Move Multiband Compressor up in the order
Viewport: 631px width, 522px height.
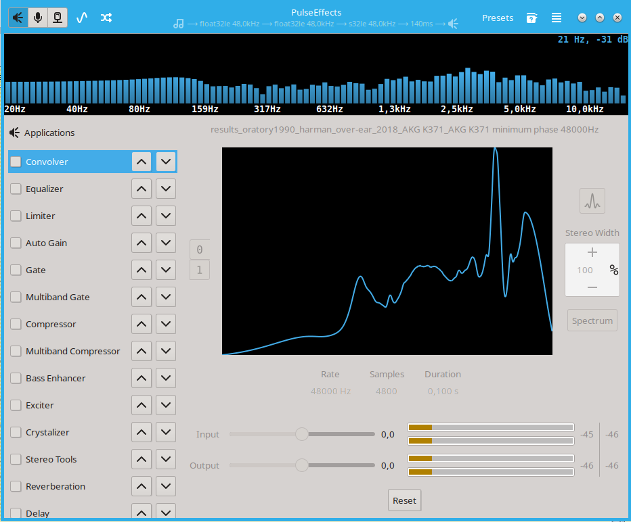[x=142, y=351]
